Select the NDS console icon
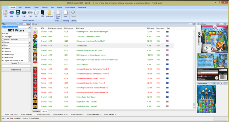This screenshot has width=229, height=122. coord(6,13)
